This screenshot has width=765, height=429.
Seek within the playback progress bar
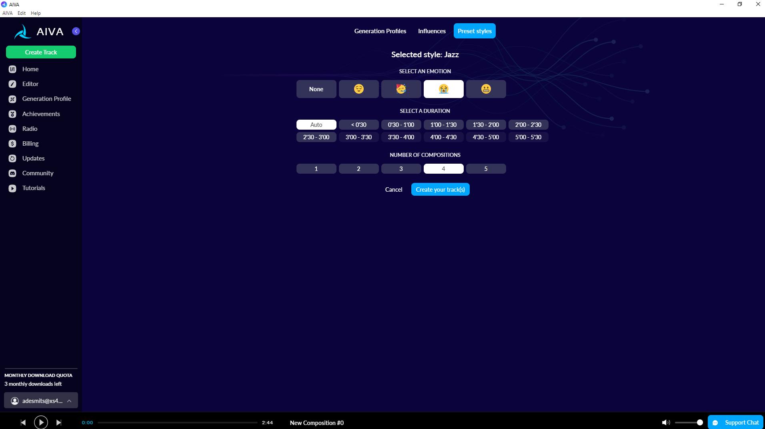(x=178, y=423)
